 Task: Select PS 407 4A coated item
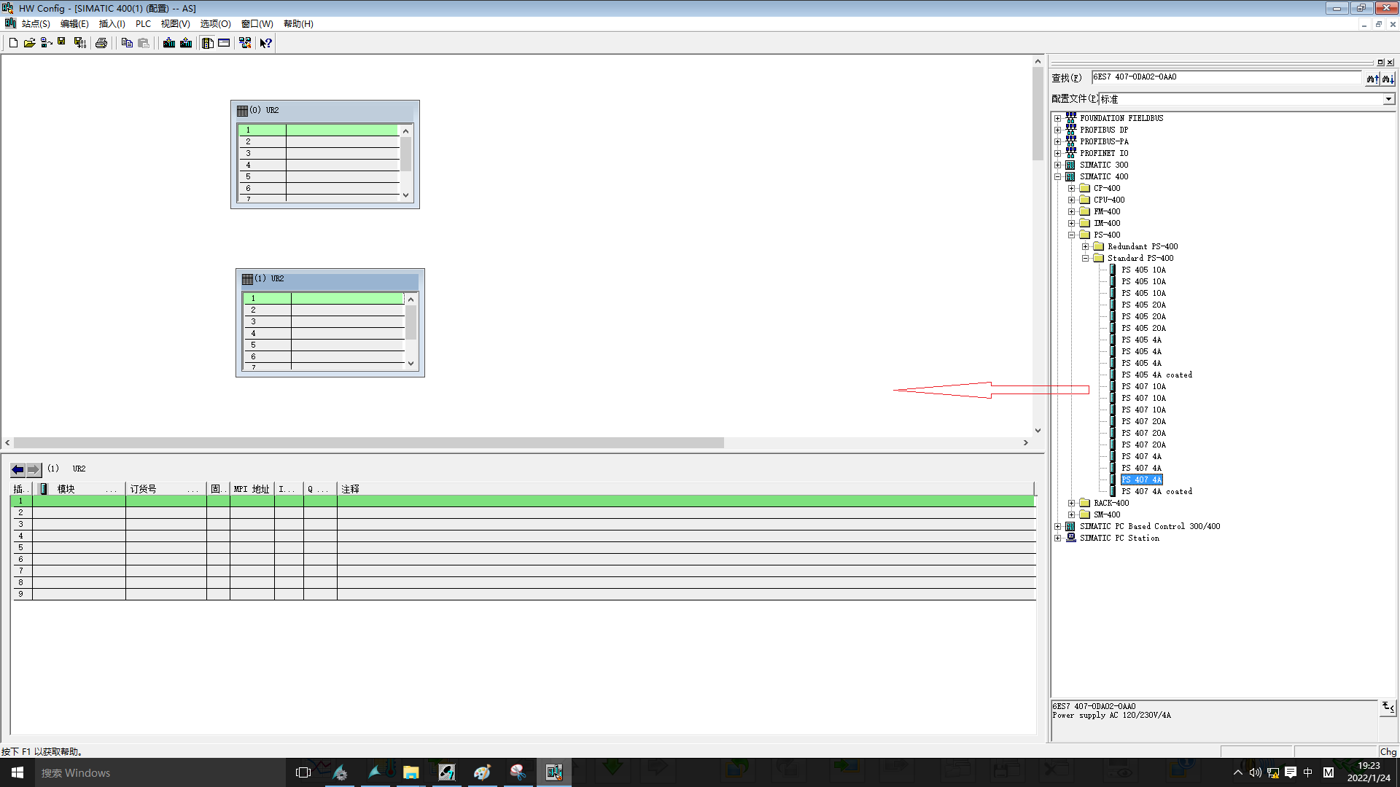pyautogui.click(x=1156, y=492)
